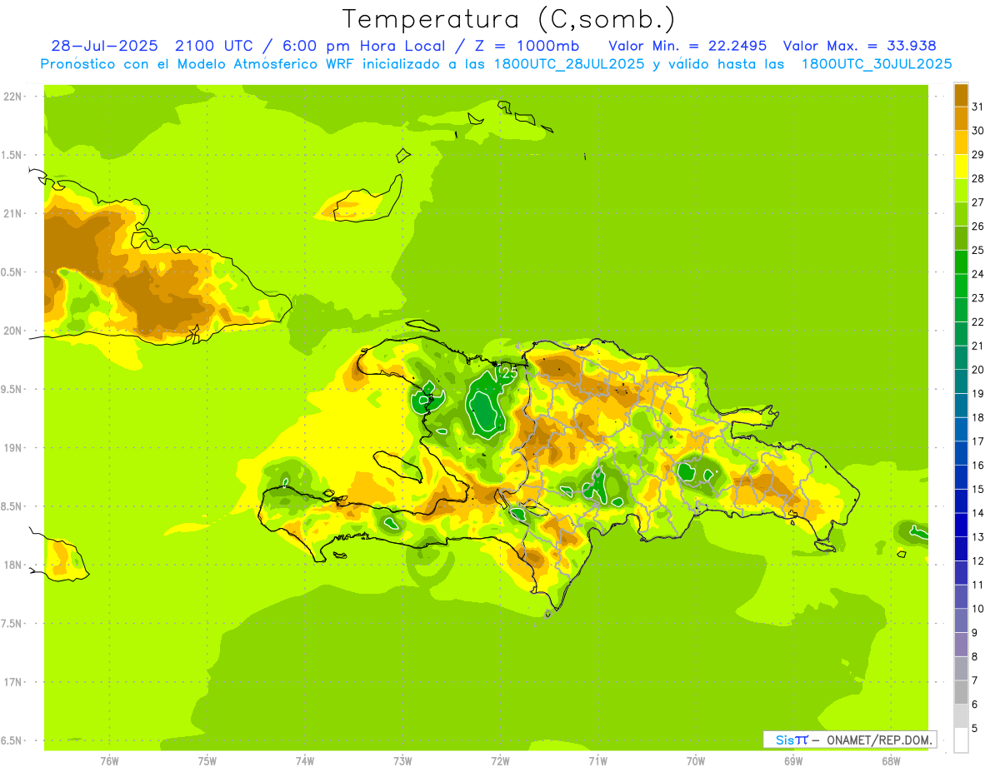Click the "Temperatura (C,somb.)" chart title
Screen dimensions: 1000x772
click(509, 20)
